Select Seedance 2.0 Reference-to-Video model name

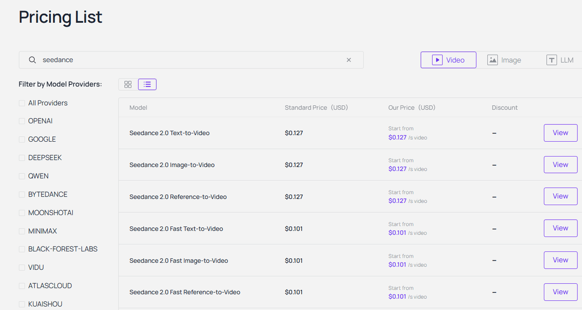tap(178, 197)
